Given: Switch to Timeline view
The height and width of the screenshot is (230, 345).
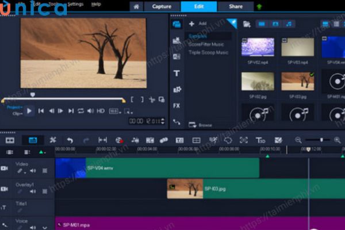Looking at the screenshot, I should click(33, 140).
